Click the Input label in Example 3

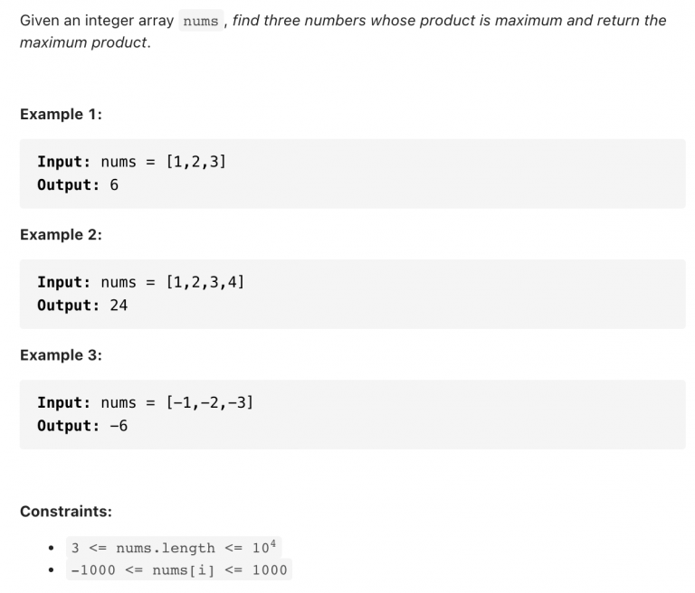coord(64,402)
